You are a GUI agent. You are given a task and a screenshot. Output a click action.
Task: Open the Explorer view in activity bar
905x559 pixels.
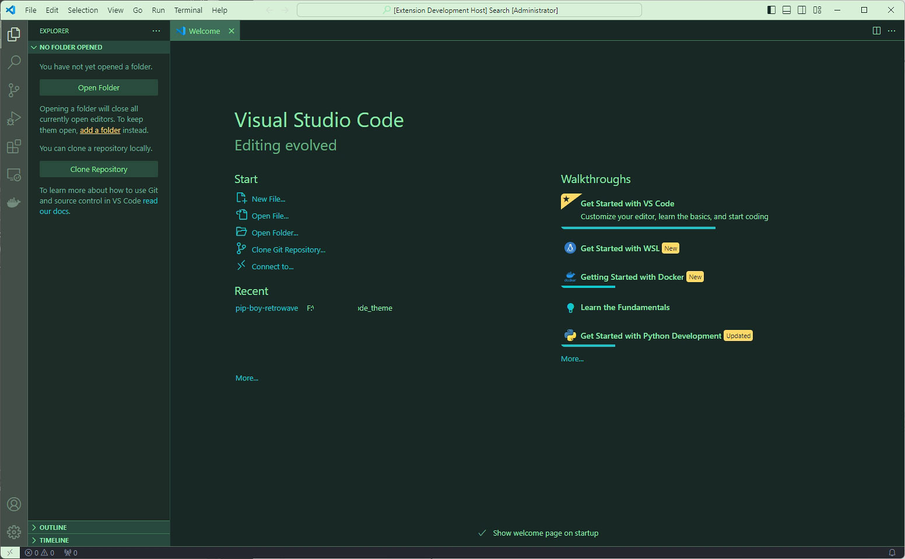coord(14,34)
